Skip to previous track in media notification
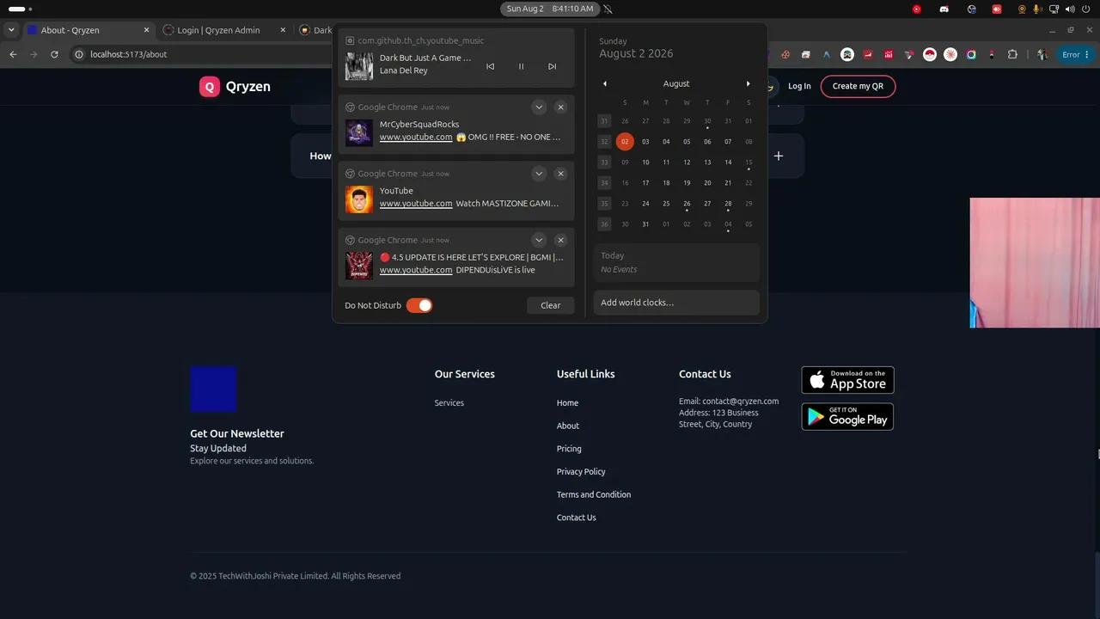The height and width of the screenshot is (619, 1100). [x=490, y=66]
